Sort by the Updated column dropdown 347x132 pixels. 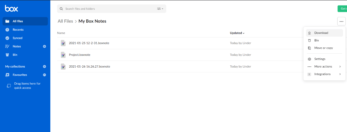(237, 33)
